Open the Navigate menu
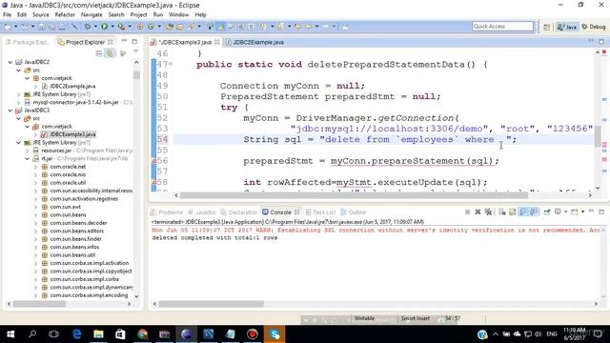 (91, 15)
